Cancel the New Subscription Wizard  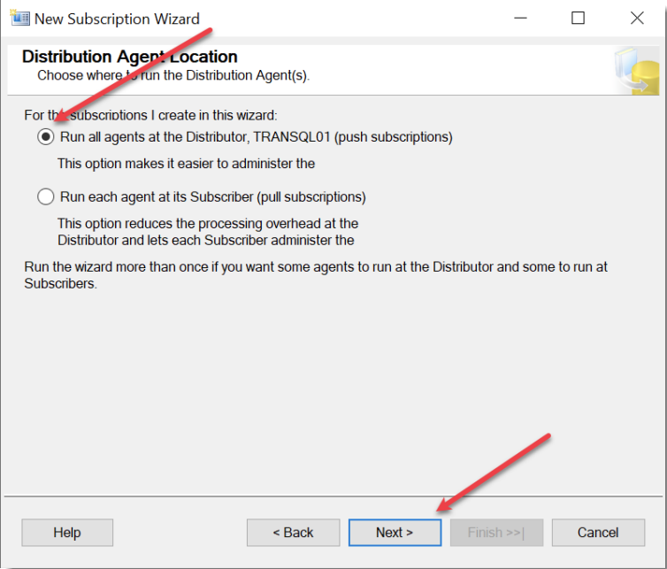click(x=598, y=533)
